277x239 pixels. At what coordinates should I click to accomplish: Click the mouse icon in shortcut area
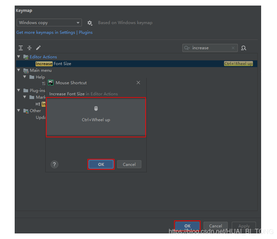click(x=96, y=108)
